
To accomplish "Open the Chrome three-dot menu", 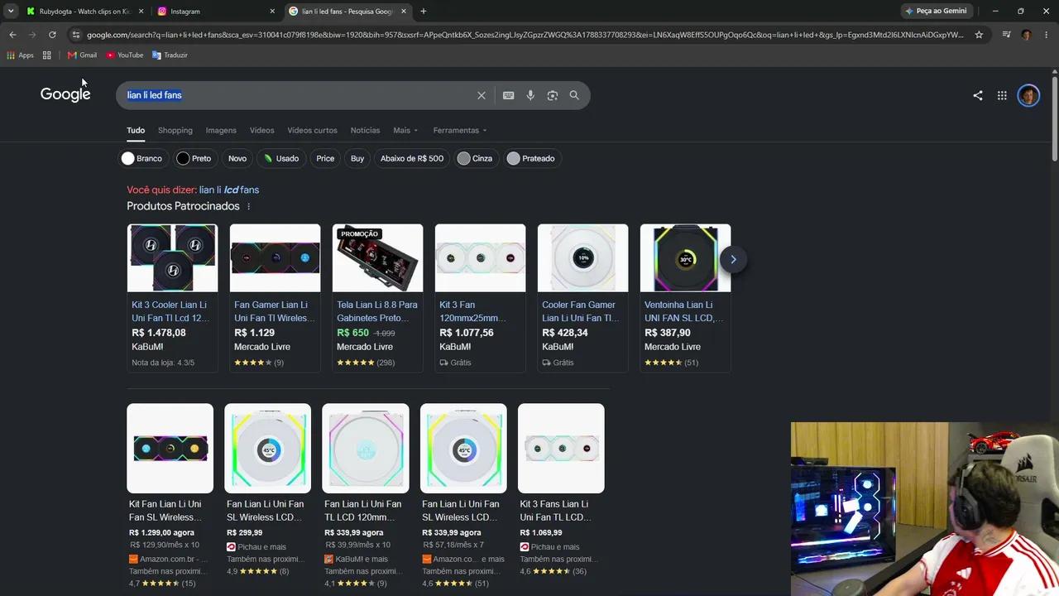I will tap(1046, 35).
